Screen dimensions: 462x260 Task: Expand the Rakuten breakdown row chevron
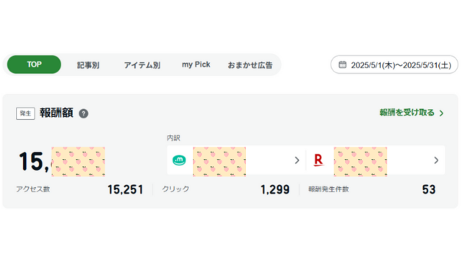pyautogui.click(x=436, y=160)
